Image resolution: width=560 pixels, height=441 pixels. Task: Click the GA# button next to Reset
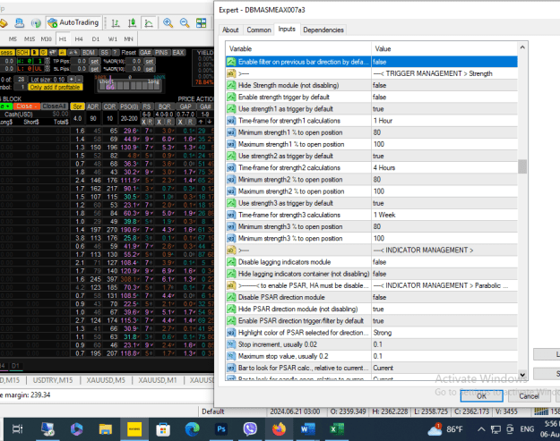[x=145, y=53]
